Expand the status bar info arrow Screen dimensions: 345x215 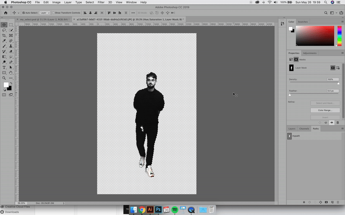(63, 203)
